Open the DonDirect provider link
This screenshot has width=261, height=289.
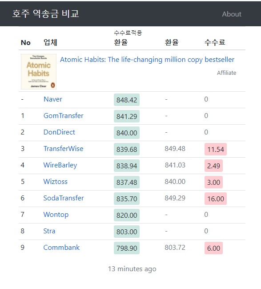tap(59, 132)
